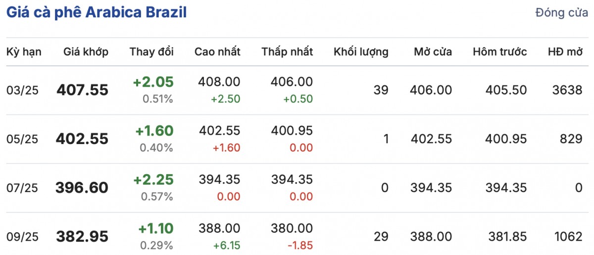Select the 'Giá khớp' column header

coord(86,51)
